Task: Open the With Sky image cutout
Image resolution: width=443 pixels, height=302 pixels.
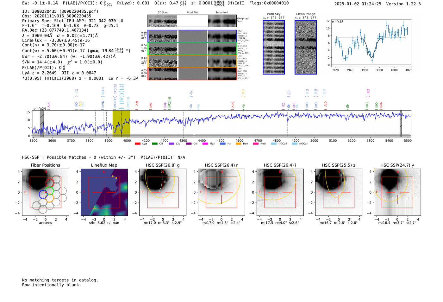Action: click(274, 47)
